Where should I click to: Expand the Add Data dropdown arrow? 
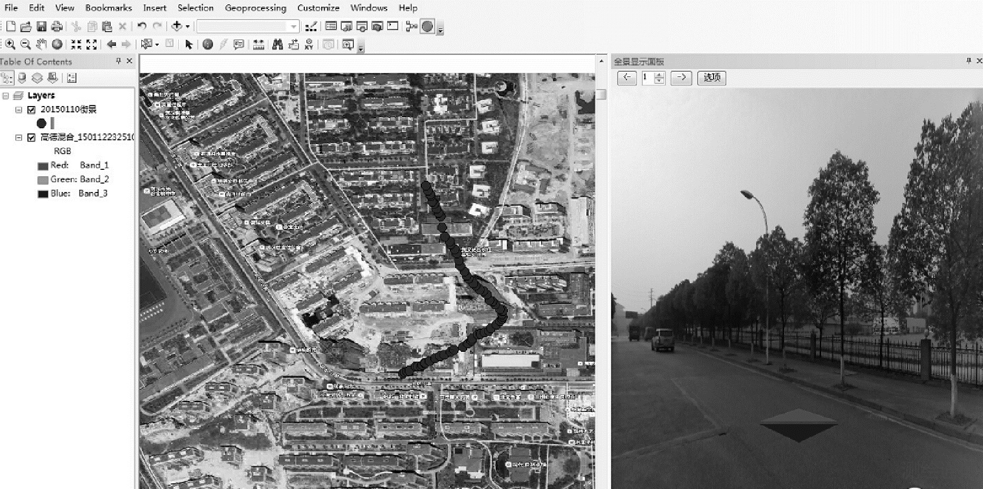[x=187, y=26]
